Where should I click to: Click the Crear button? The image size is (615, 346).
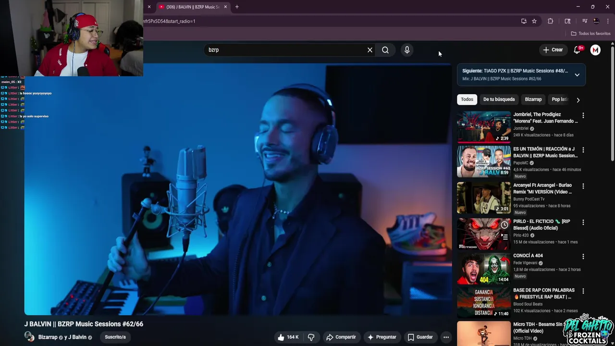point(553,50)
